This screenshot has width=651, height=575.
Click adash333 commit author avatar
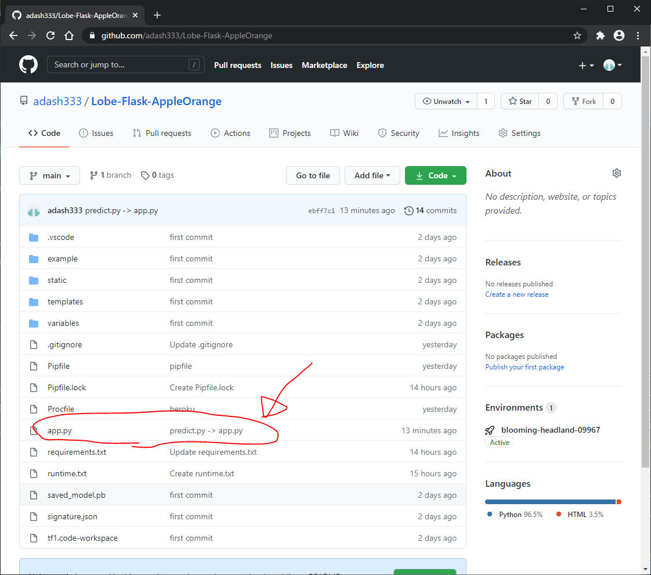click(34, 211)
